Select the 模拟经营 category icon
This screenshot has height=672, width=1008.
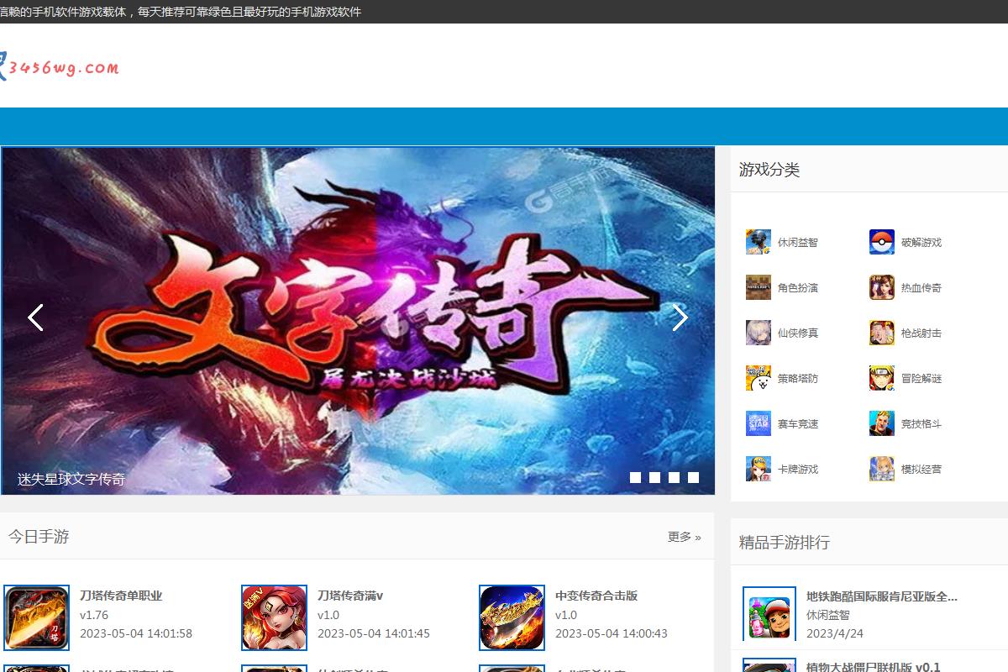coord(881,469)
